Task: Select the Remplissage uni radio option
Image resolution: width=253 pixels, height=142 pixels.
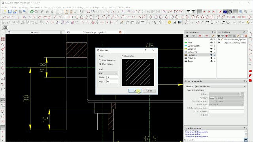Action: point(100,60)
